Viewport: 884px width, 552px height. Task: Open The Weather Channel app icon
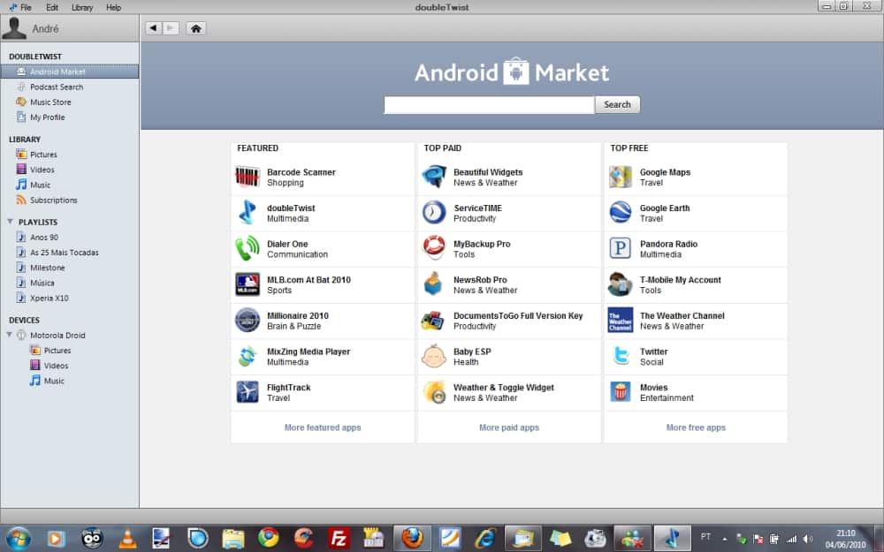[621, 320]
